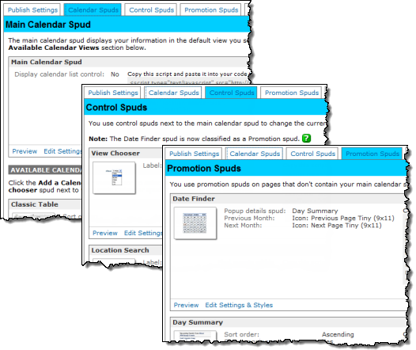416x350 pixels.
Task: Click Location Search section header
Action: pos(125,250)
